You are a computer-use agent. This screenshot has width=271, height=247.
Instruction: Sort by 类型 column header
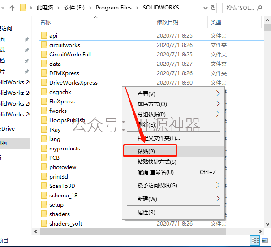215,22
